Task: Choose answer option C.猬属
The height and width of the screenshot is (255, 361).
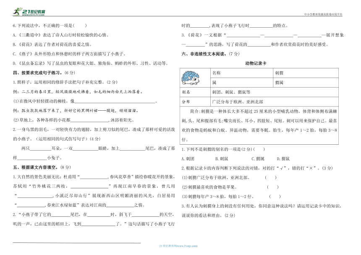Action: click(258, 159)
